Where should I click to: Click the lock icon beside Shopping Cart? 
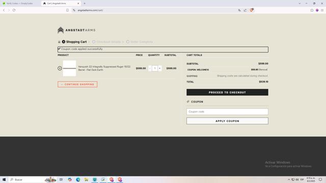59,42
